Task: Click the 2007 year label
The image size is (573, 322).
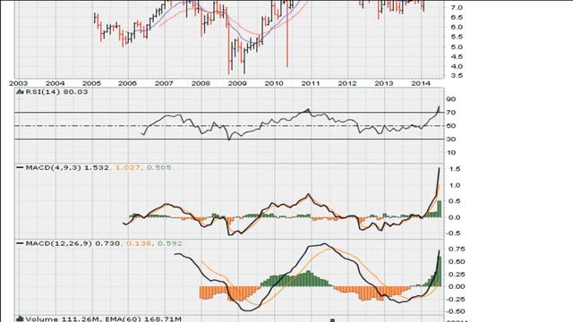Action: [164, 83]
